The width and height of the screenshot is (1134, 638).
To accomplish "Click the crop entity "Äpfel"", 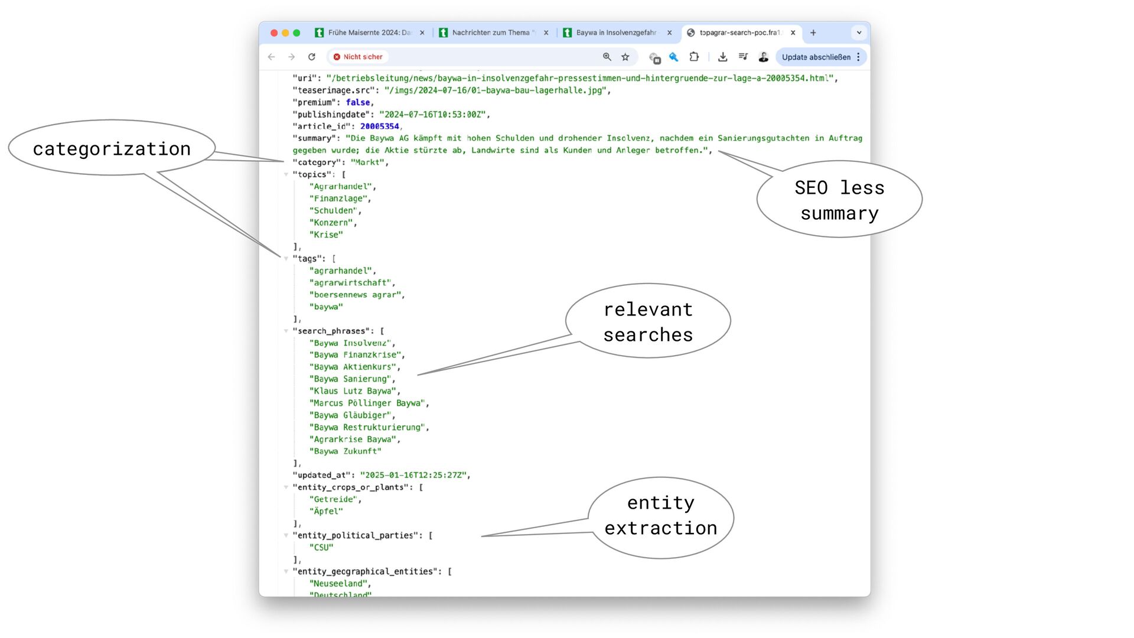I will pos(326,512).
